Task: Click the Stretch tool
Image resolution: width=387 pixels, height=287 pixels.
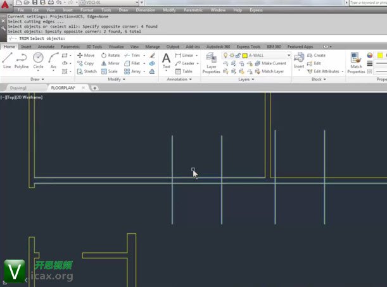Action: click(x=87, y=71)
